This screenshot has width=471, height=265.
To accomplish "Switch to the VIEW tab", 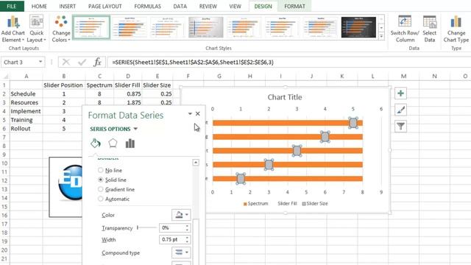I will pyautogui.click(x=235, y=6).
